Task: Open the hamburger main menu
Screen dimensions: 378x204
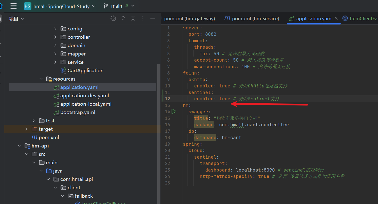Action: click(13, 6)
